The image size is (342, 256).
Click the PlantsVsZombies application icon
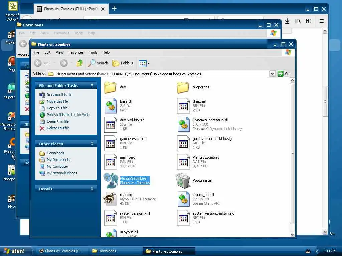[111, 180]
